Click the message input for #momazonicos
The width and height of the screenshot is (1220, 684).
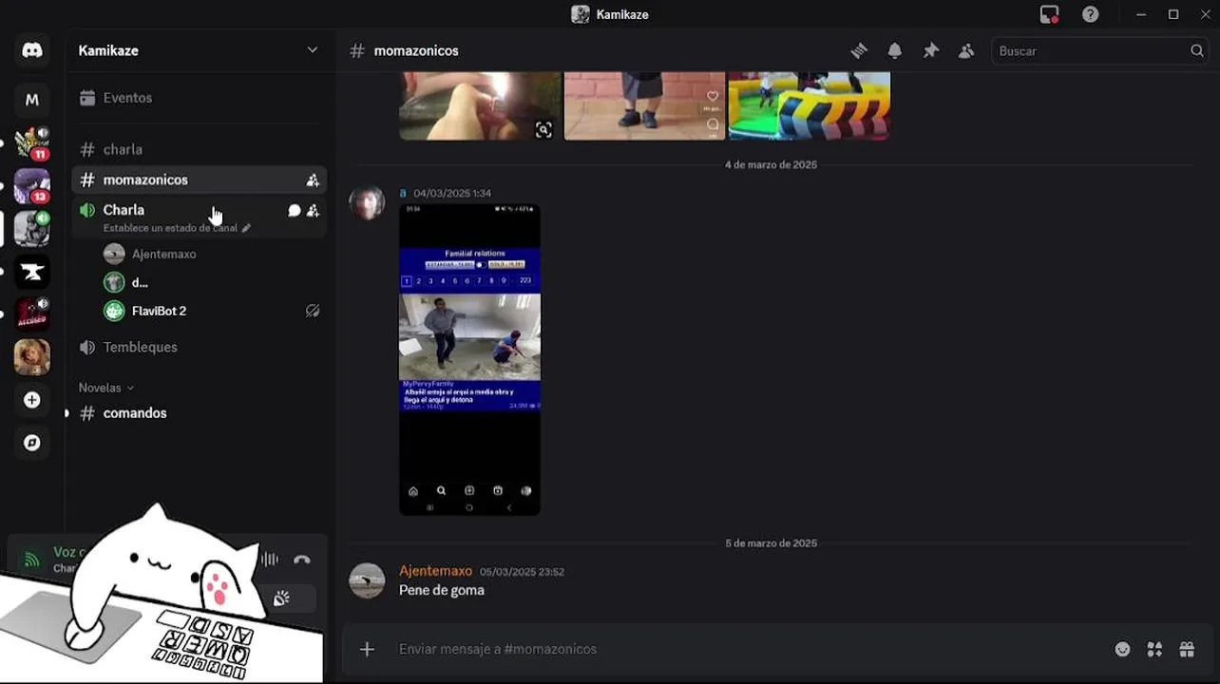[741, 650]
